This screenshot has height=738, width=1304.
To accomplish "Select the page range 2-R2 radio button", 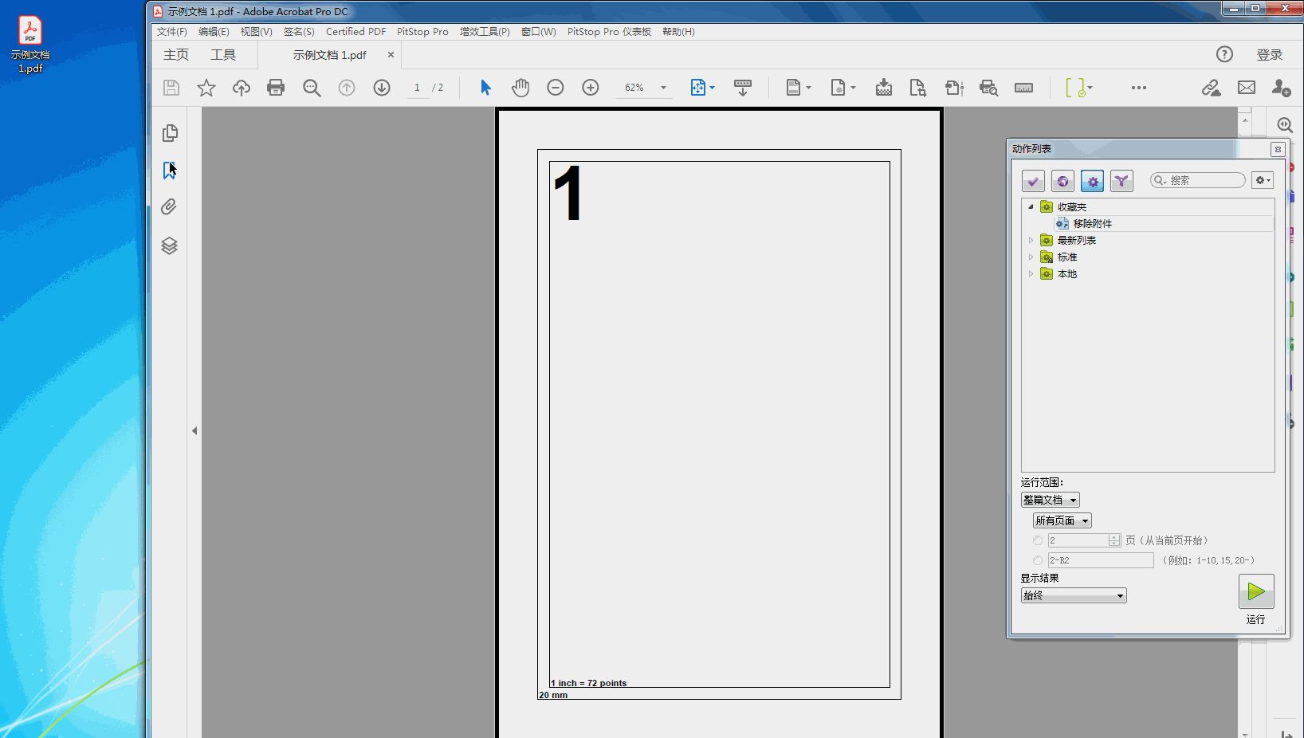I will (1038, 560).
